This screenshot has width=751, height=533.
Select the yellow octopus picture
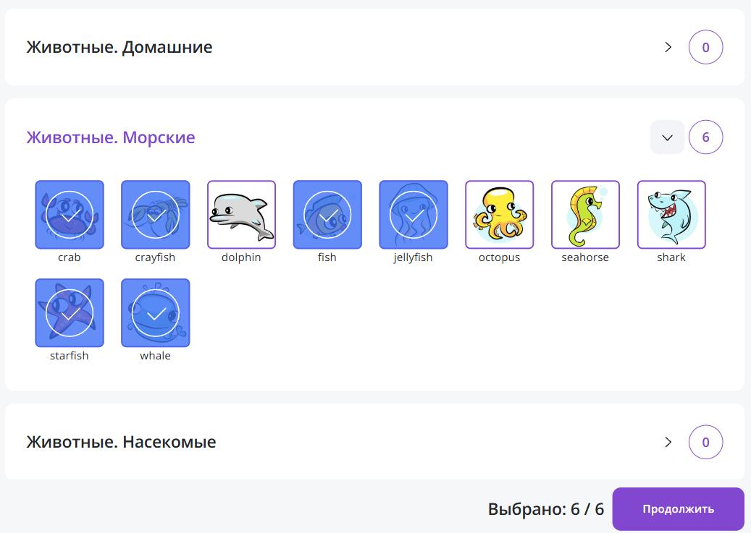coord(500,215)
